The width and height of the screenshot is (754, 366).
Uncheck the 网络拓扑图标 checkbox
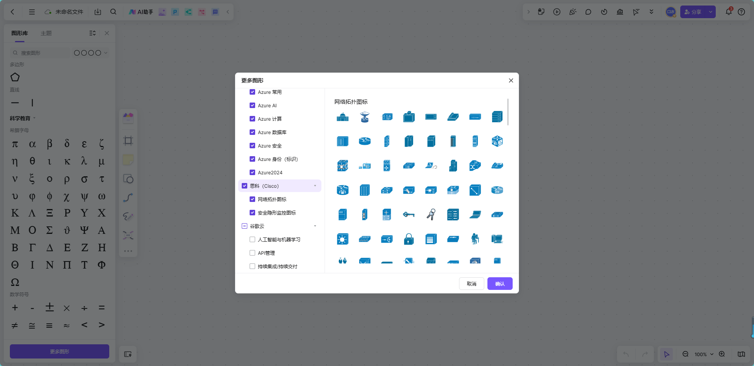(252, 199)
